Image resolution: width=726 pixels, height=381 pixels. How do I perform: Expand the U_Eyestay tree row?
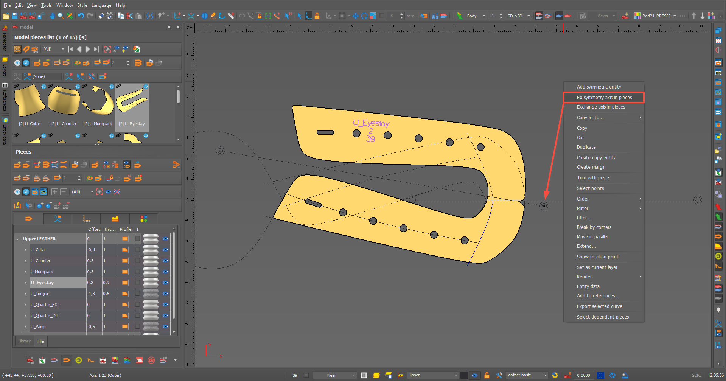pos(26,283)
